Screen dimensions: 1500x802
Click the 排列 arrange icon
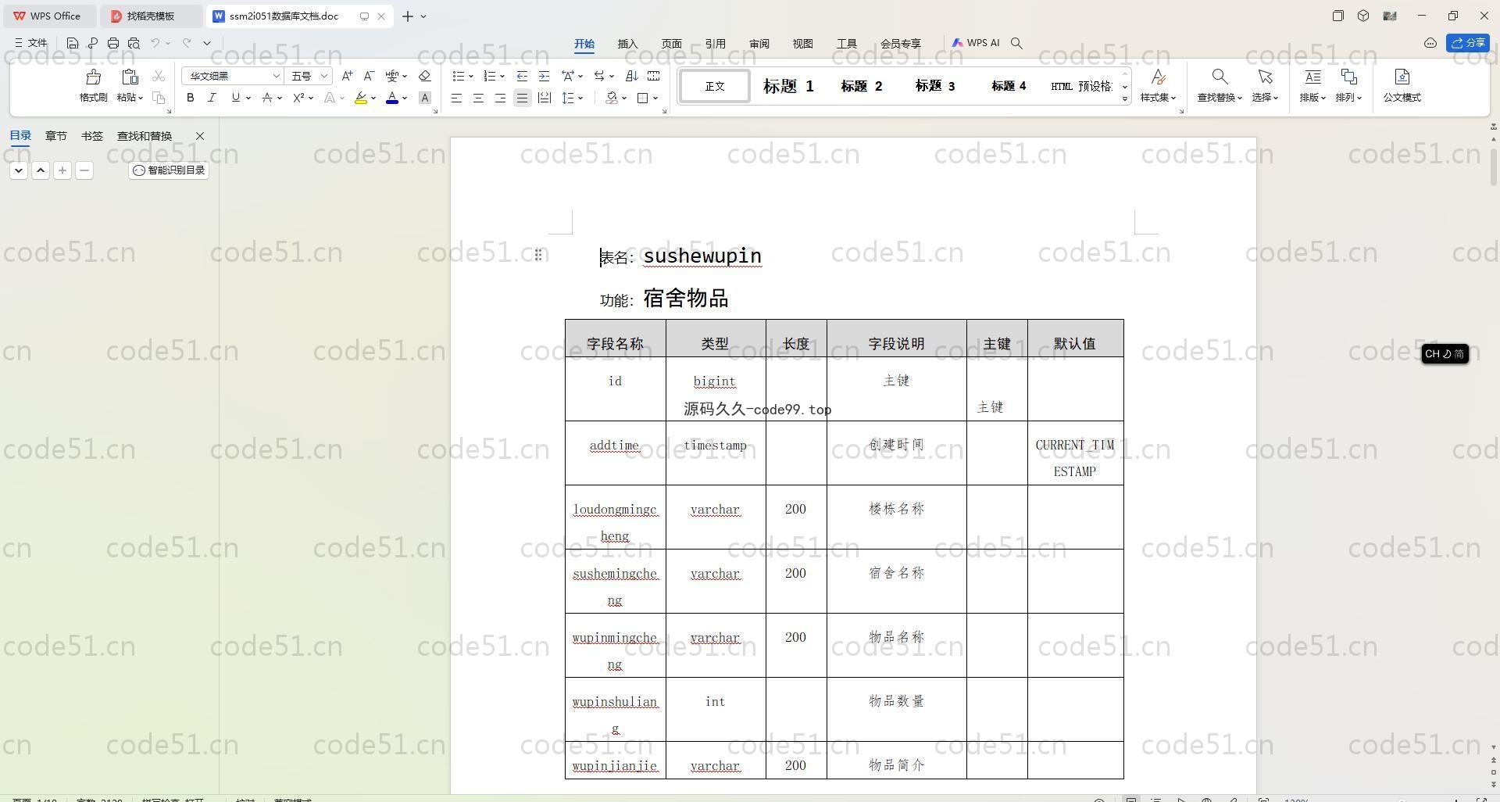pyautogui.click(x=1348, y=77)
